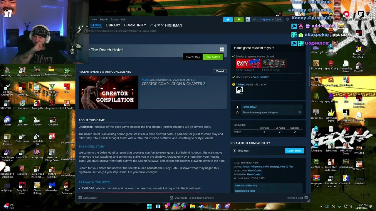This screenshot has height=211, width=376.
Task: Open Downloads status at bottom of Steam
Action: tap(192, 198)
